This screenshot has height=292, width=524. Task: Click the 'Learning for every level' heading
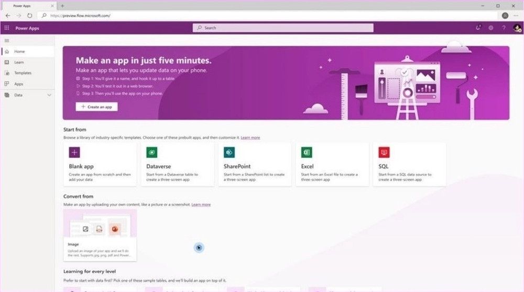(x=90, y=271)
